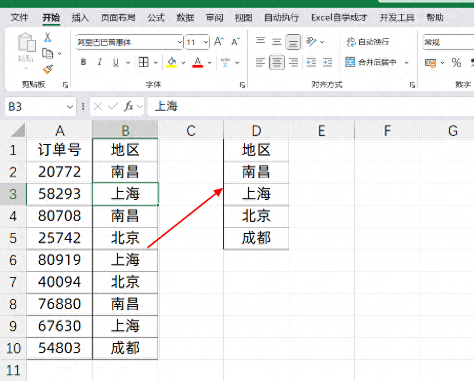The width and height of the screenshot is (474, 381).
Task: Open the number format 常规 box
Action: click(448, 42)
